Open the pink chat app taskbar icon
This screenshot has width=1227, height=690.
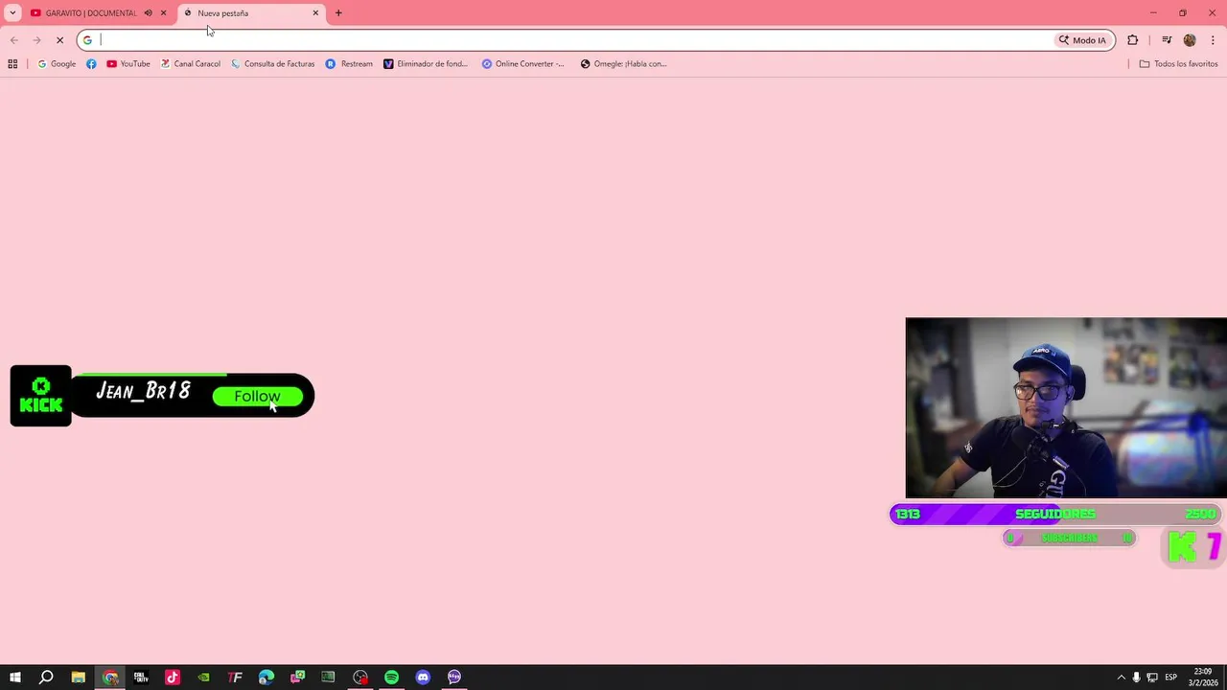point(298,678)
